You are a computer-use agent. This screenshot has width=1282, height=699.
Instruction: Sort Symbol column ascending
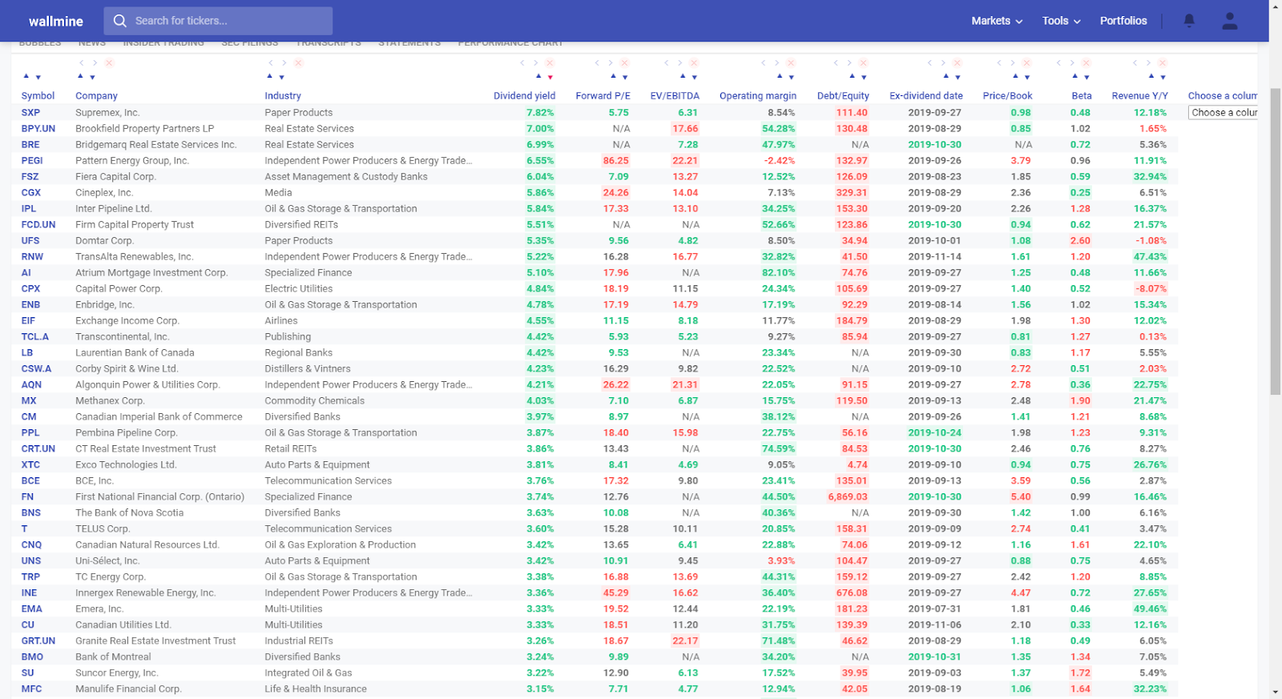pyautogui.click(x=26, y=76)
